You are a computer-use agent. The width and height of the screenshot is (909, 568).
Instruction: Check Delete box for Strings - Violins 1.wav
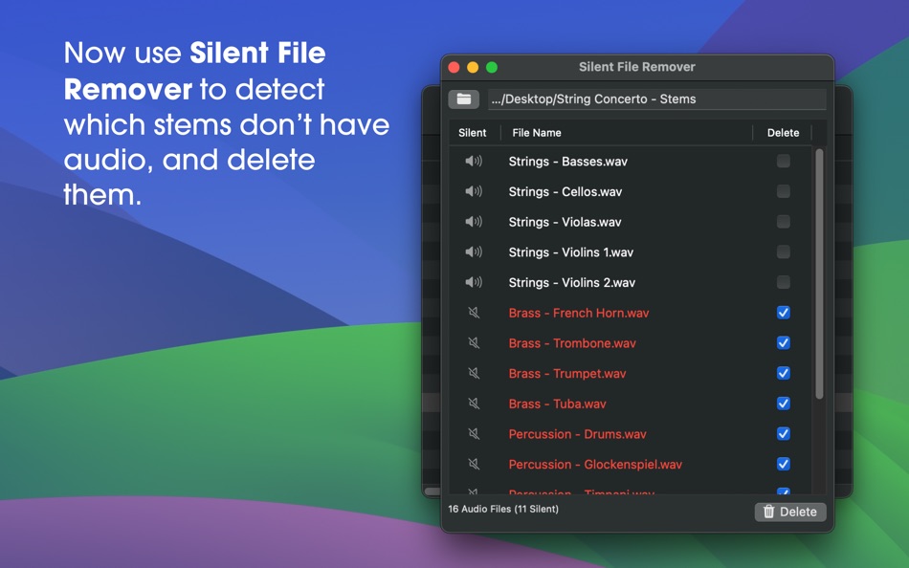point(784,251)
